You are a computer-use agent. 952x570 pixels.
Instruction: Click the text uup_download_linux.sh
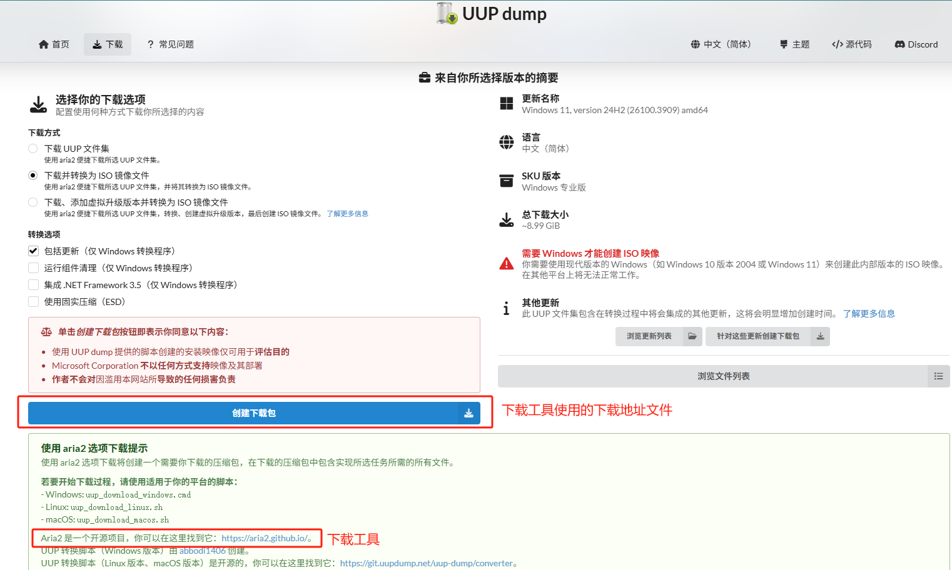click(x=116, y=507)
